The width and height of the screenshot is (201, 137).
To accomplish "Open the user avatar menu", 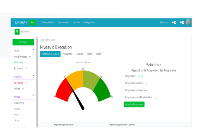I will [188, 22].
